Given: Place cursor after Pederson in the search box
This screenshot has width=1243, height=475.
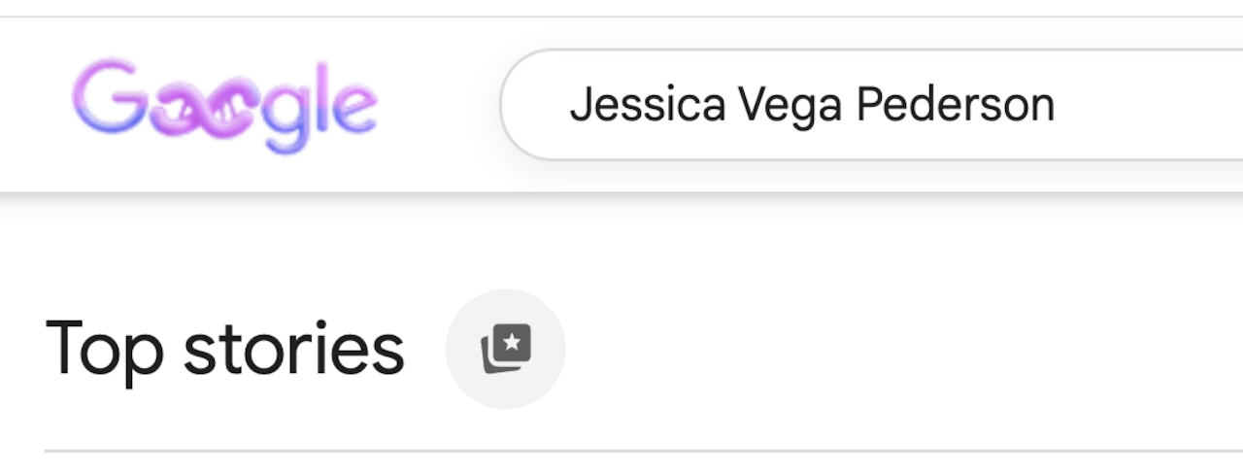Looking at the screenshot, I should (1058, 105).
